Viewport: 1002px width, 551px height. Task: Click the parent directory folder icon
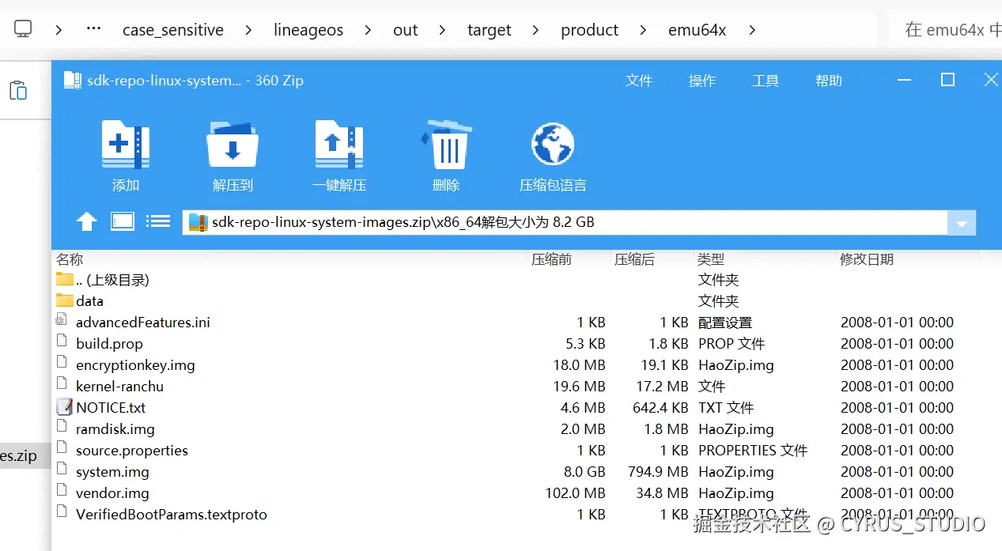pyautogui.click(x=64, y=279)
